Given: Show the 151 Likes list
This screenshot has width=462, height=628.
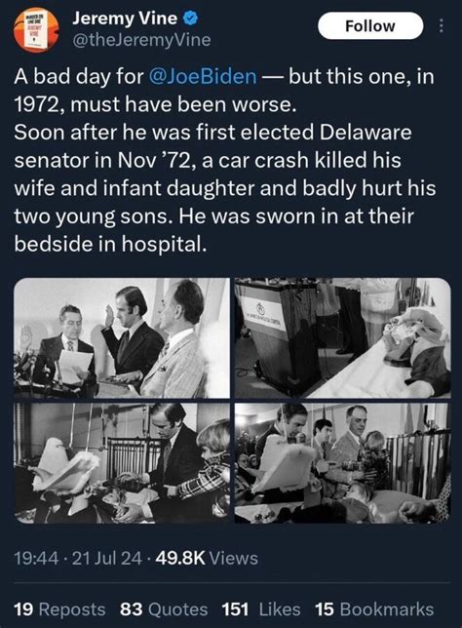Looking at the screenshot, I should tap(261, 609).
